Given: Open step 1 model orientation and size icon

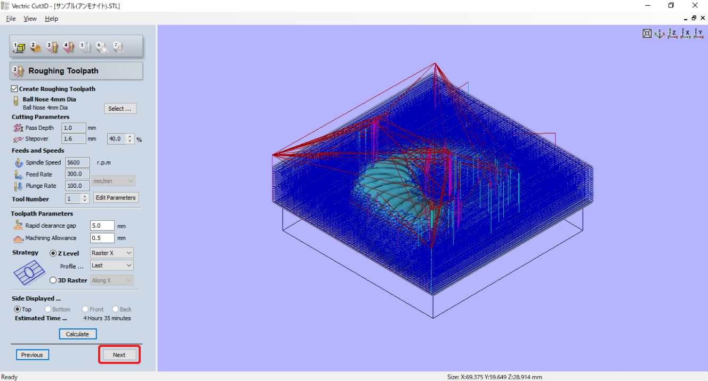Looking at the screenshot, I should click(x=19, y=47).
